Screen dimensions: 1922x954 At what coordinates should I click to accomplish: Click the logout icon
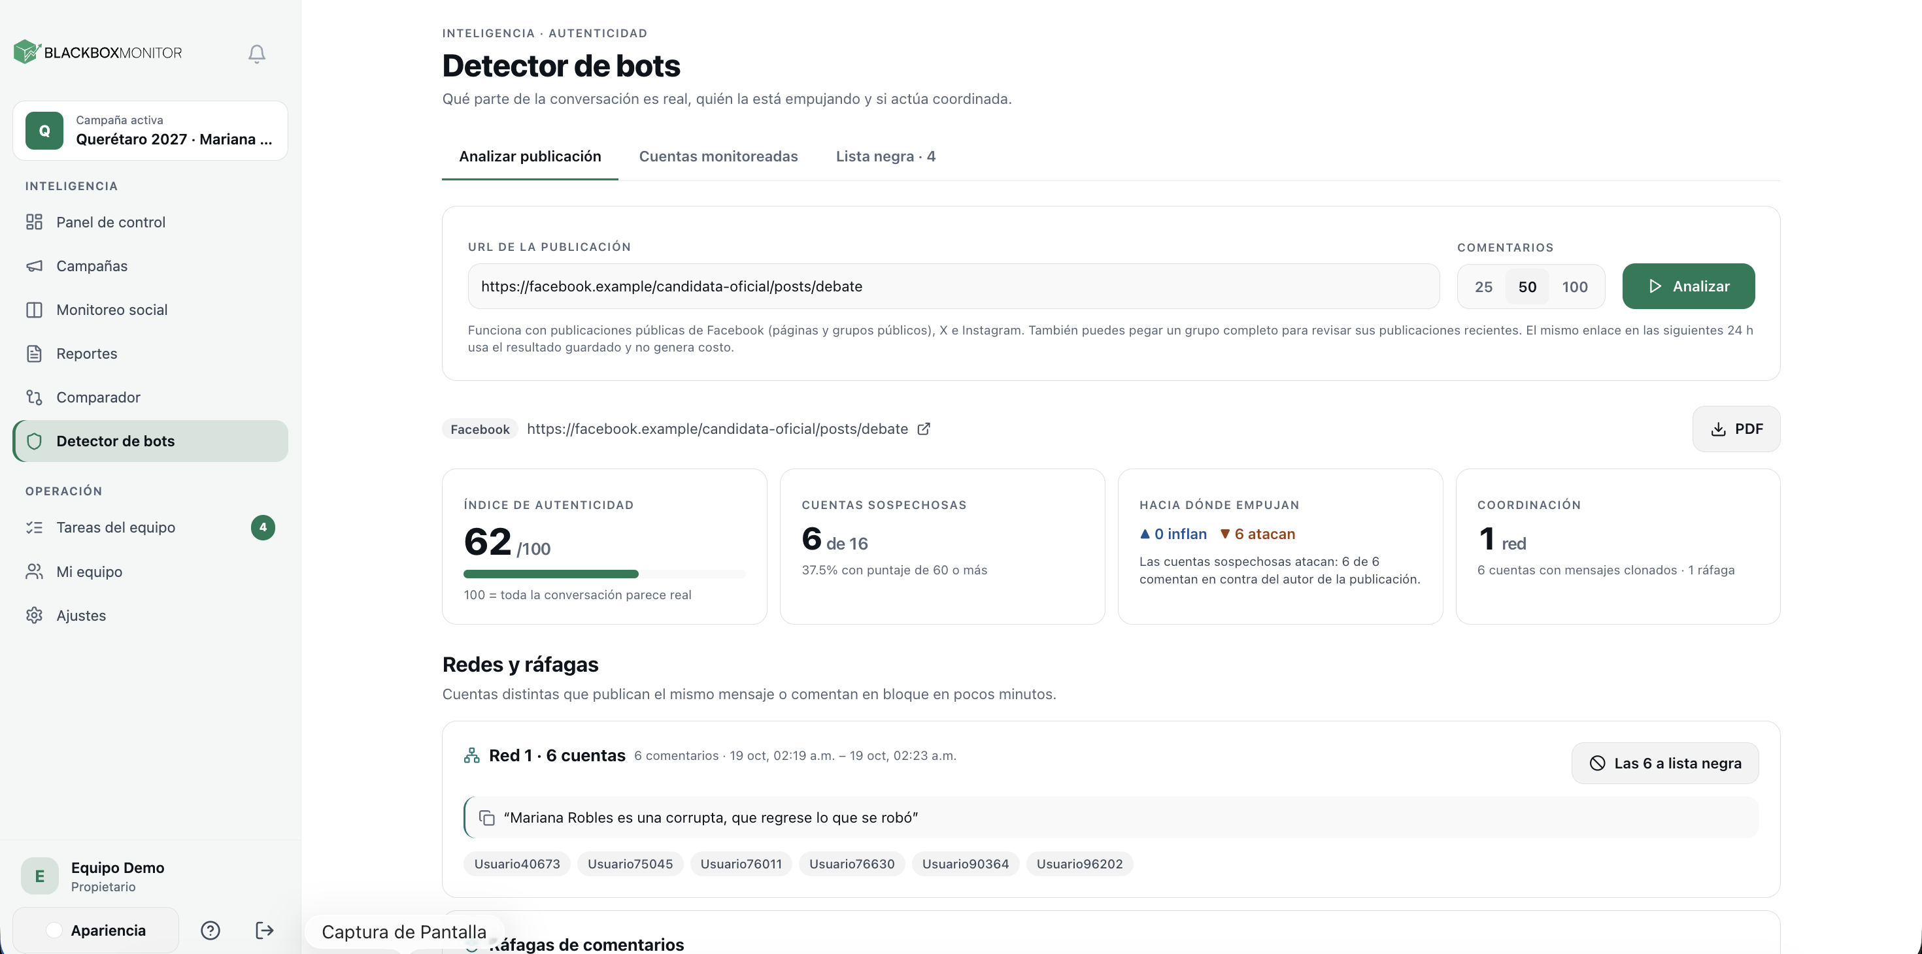tap(264, 930)
